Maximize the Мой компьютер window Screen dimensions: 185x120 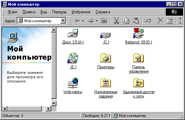[174, 4]
